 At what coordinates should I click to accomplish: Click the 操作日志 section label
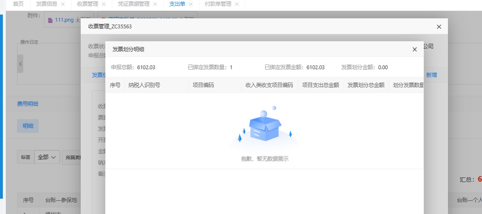pos(29,42)
